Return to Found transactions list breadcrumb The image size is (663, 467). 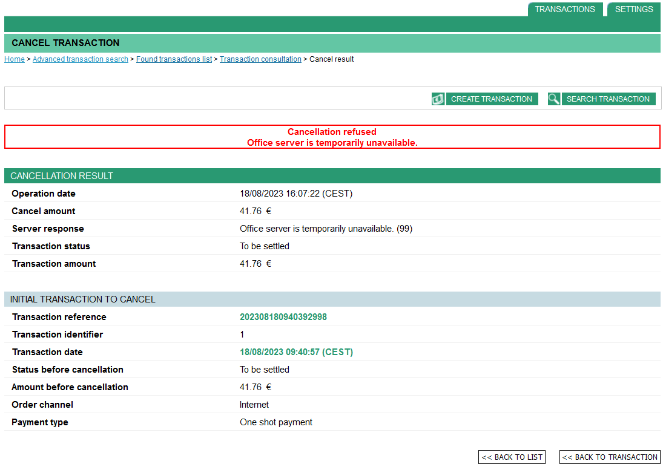coord(174,59)
